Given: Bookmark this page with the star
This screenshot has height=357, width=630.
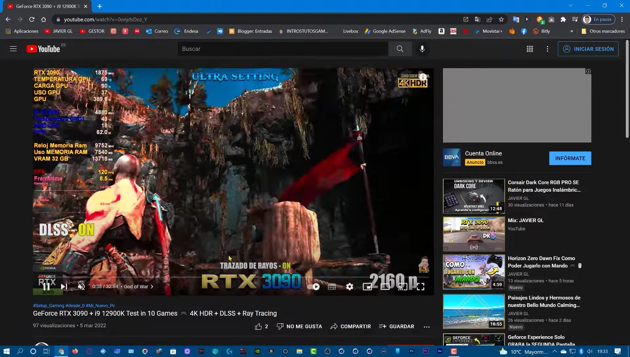Looking at the screenshot, I should (x=501, y=19).
